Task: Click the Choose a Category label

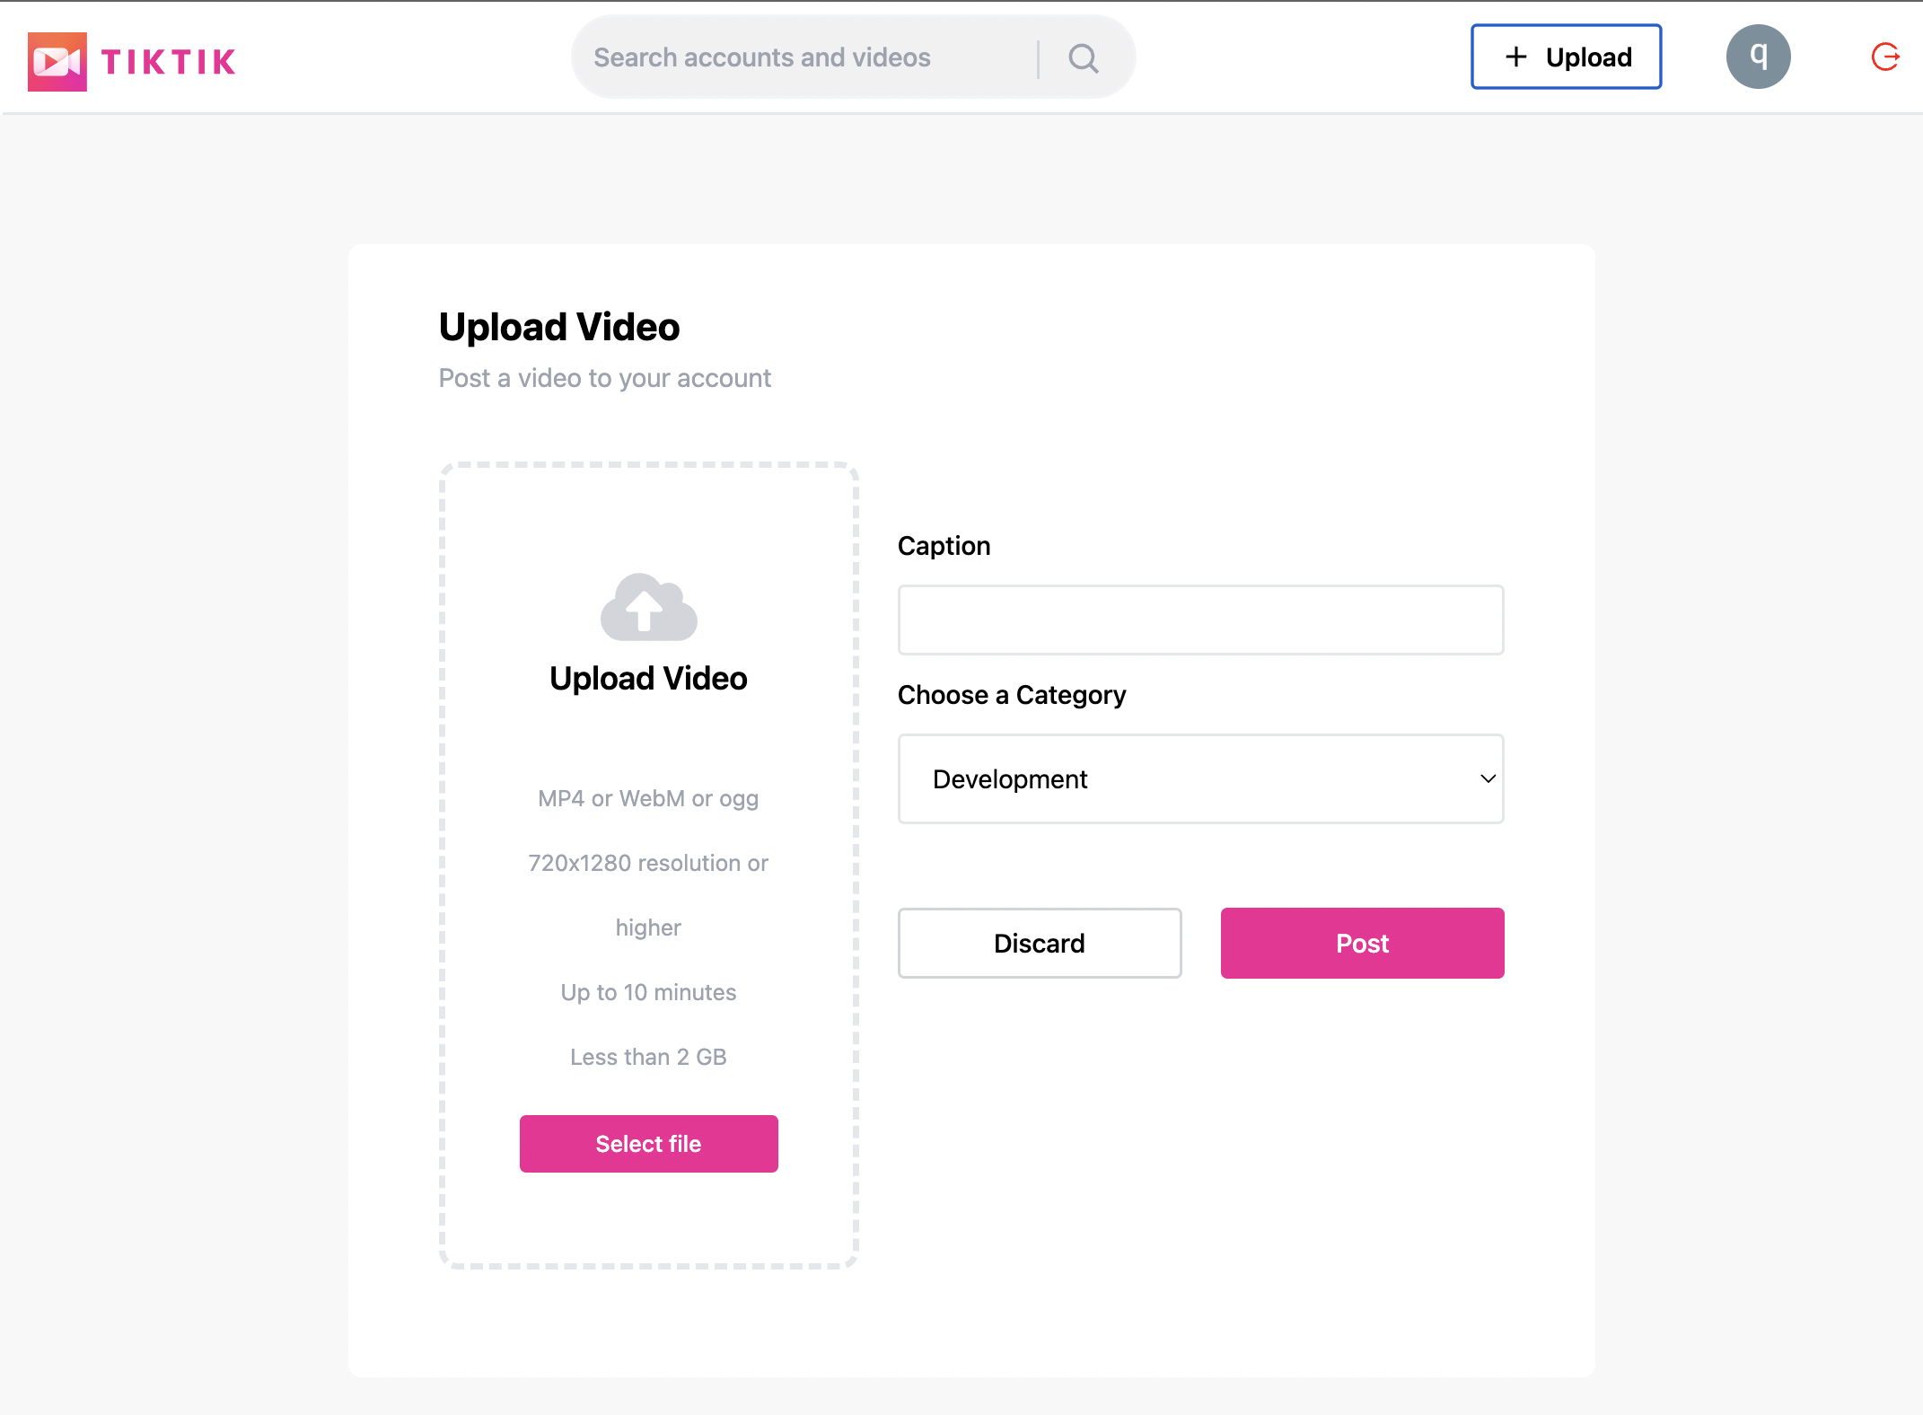Action: tap(1011, 695)
